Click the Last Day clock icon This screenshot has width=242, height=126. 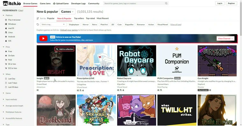6,79
